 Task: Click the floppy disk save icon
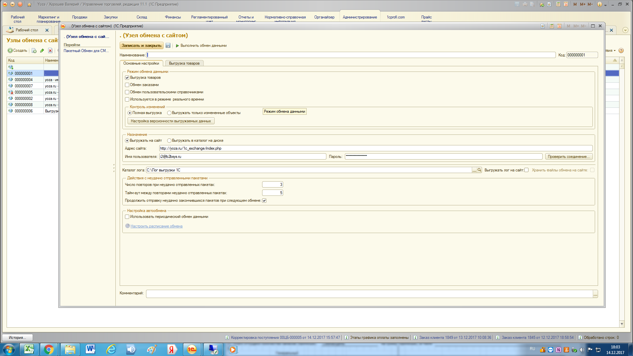pos(168,45)
